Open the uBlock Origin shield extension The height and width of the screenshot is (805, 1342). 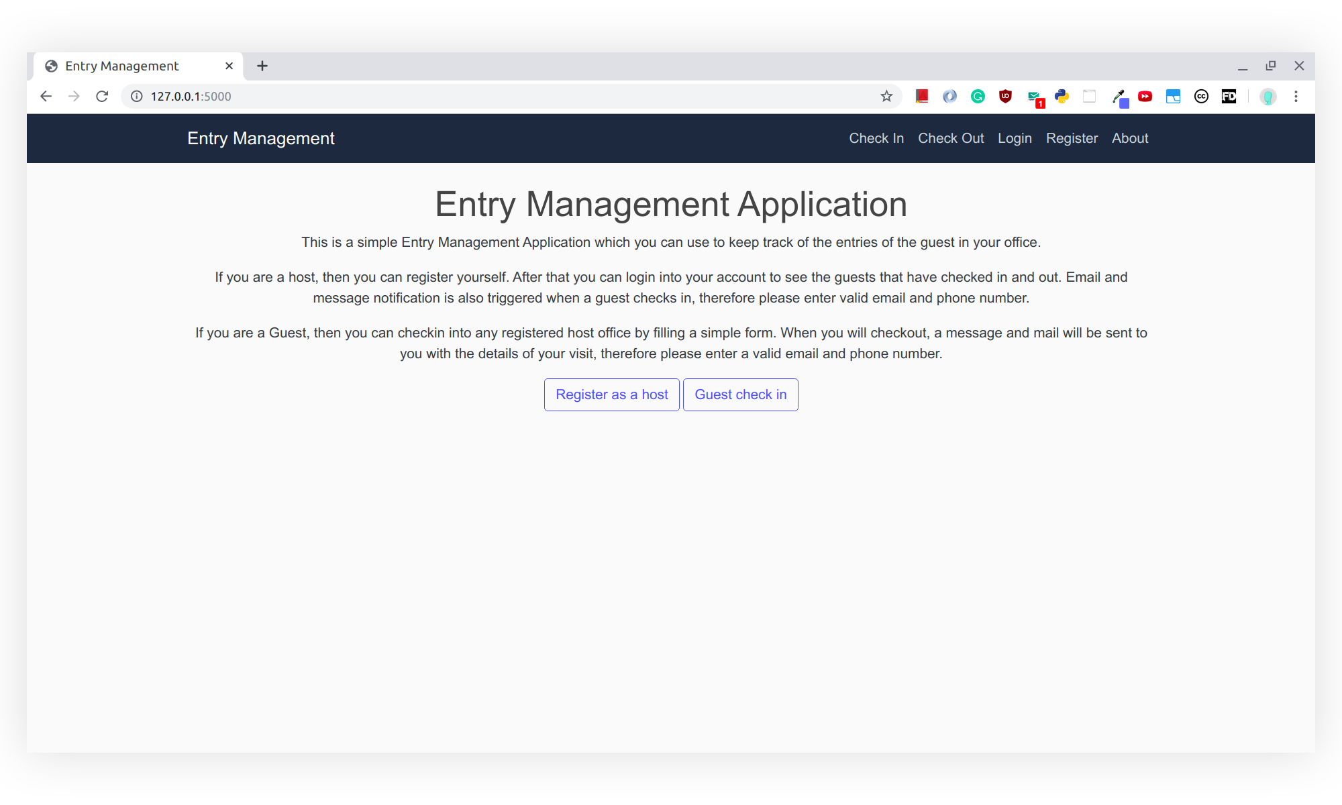point(1005,96)
